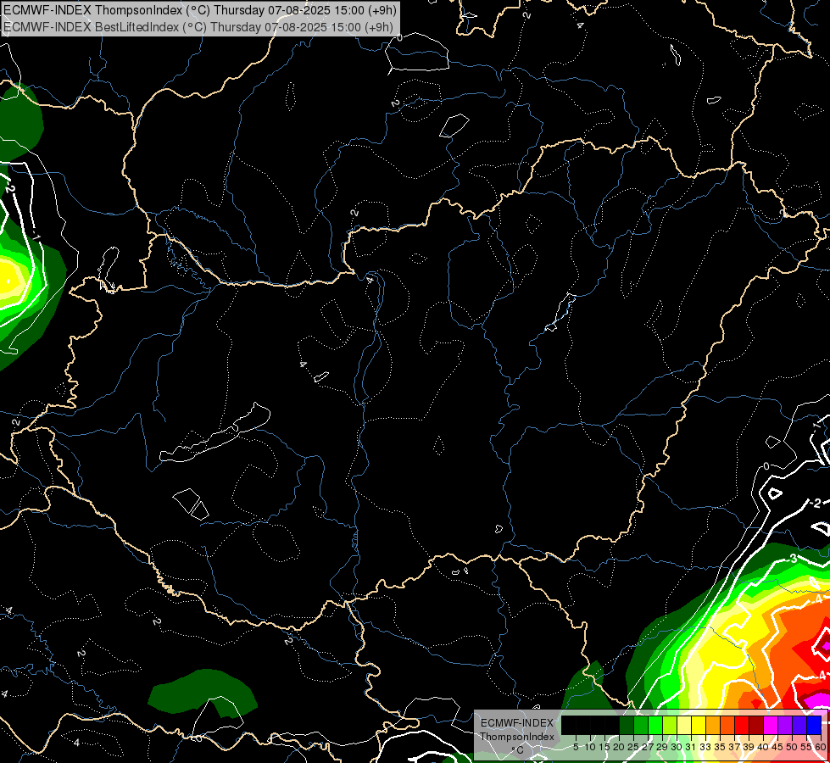This screenshot has height=763, width=830.
Task: Click the legend value 60
Action: (821, 747)
